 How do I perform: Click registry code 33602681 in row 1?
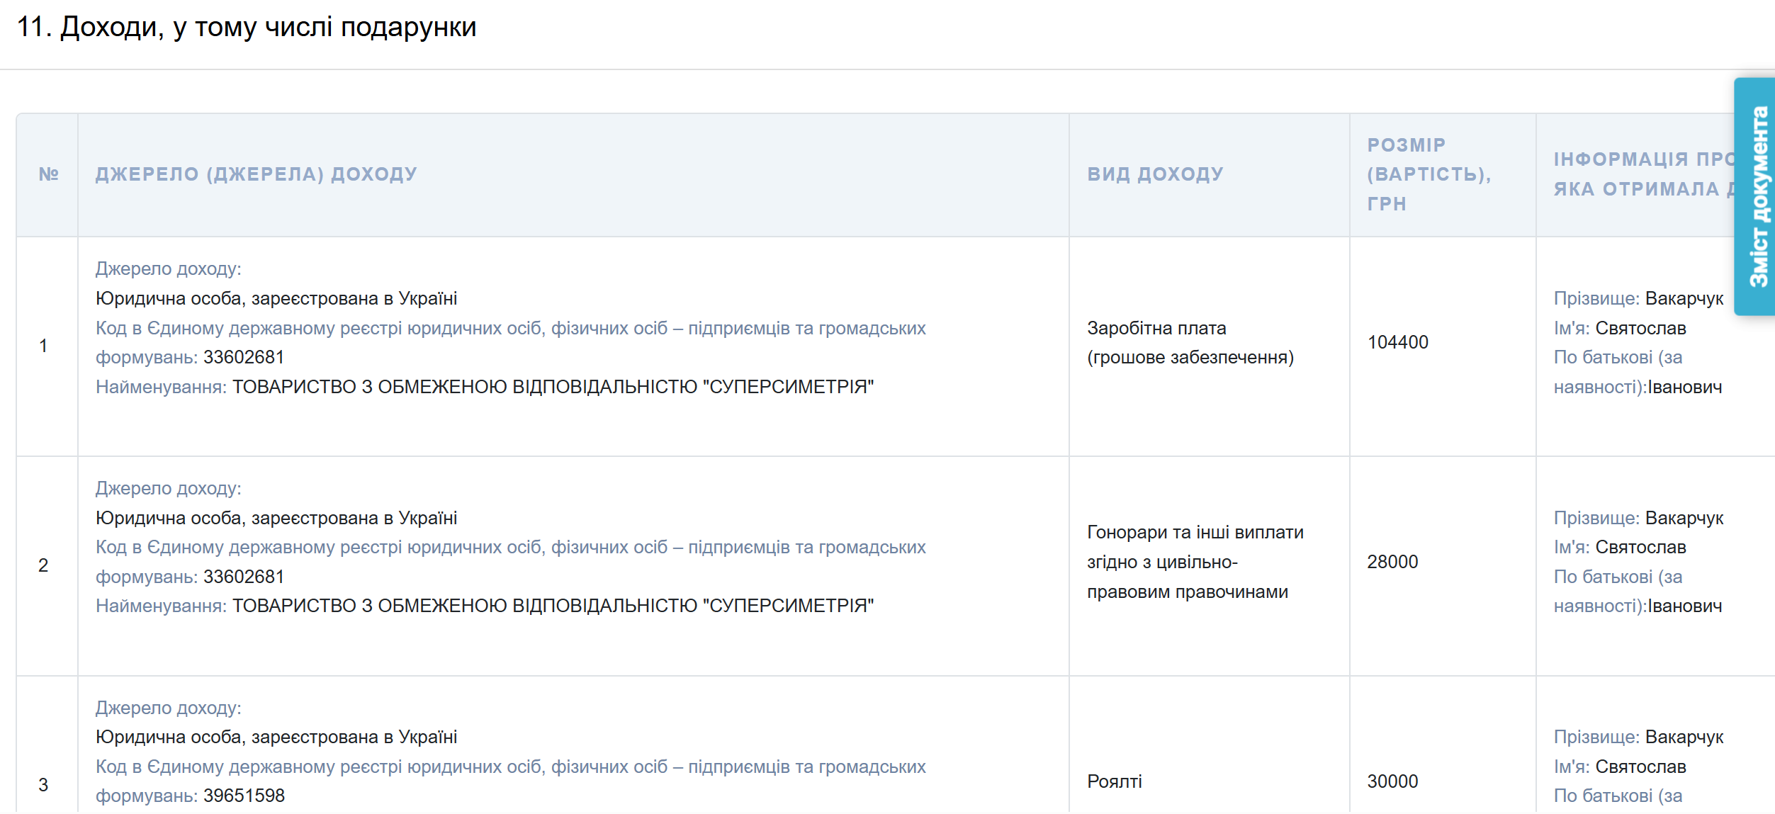click(244, 358)
